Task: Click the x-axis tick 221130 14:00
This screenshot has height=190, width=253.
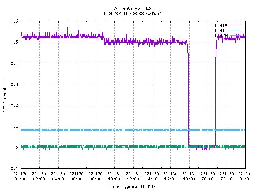Action: [x=151, y=176]
